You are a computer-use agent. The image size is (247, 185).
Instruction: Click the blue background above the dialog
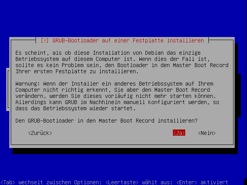(123, 18)
